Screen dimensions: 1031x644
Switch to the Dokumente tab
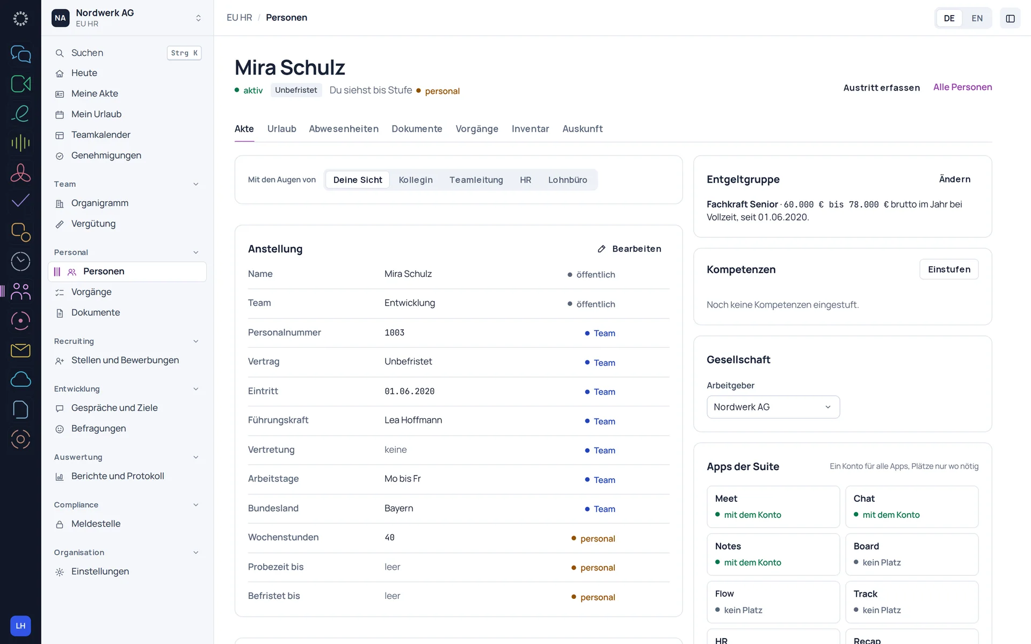pos(417,129)
